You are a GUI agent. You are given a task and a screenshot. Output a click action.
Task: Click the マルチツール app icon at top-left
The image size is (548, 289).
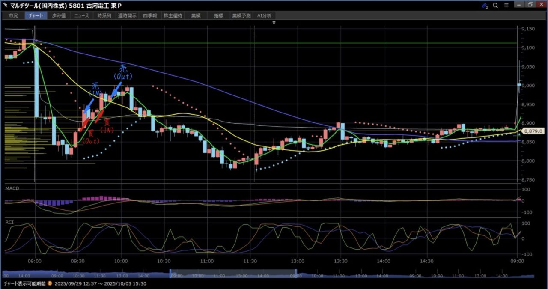tap(5, 6)
